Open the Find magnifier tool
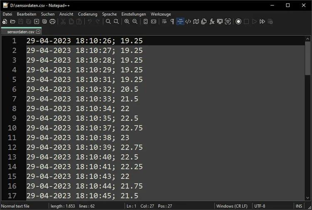 click(x=108, y=22)
